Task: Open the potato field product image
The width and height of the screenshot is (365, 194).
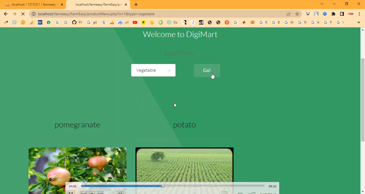Action: pyautogui.click(x=184, y=171)
